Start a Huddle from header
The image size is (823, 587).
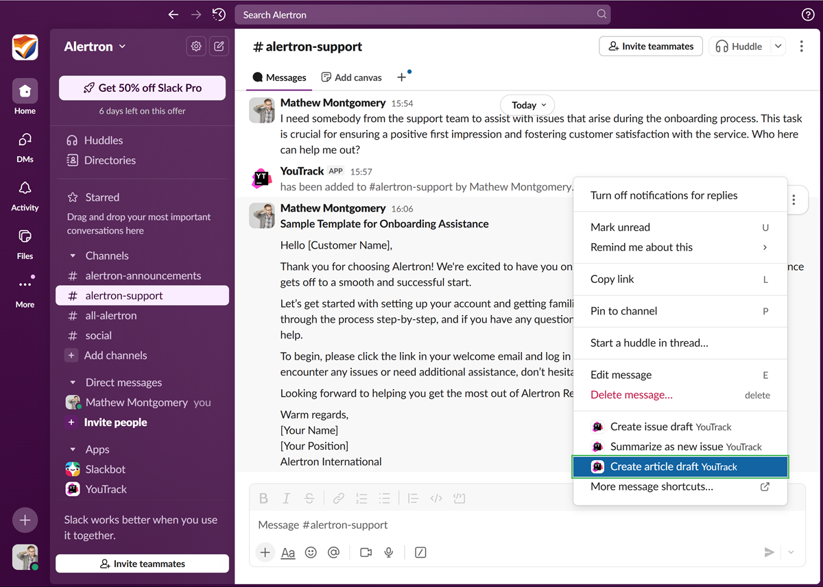[x=739, y=46]
